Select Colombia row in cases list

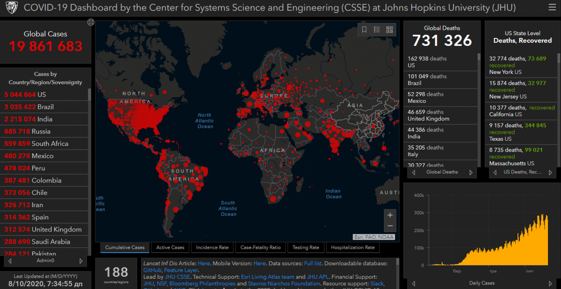click(x=44, y=180)
